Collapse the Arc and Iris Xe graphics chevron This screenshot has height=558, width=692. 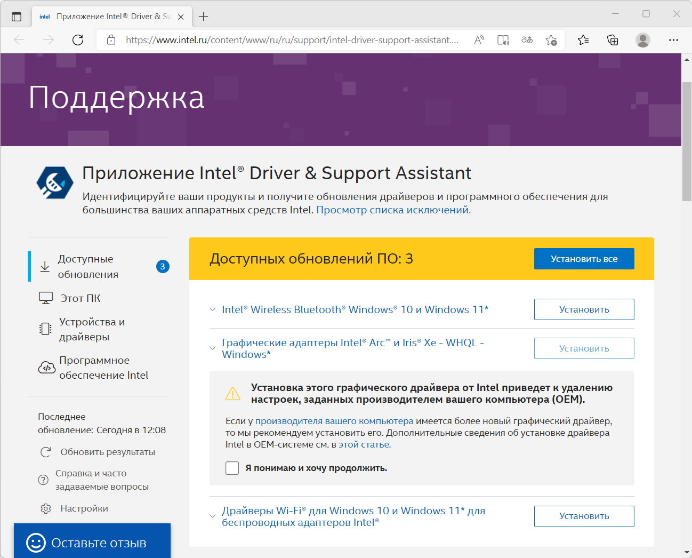[213, 348]
